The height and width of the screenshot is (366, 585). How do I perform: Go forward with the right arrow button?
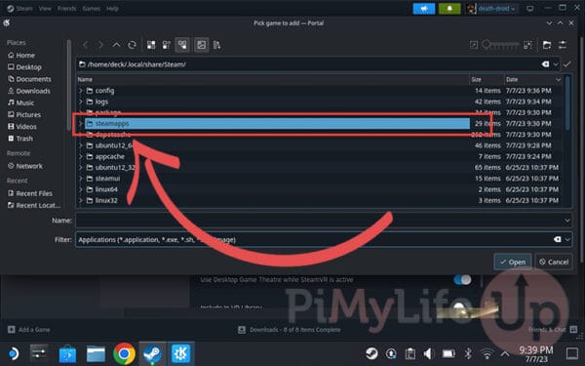point(100,45)
